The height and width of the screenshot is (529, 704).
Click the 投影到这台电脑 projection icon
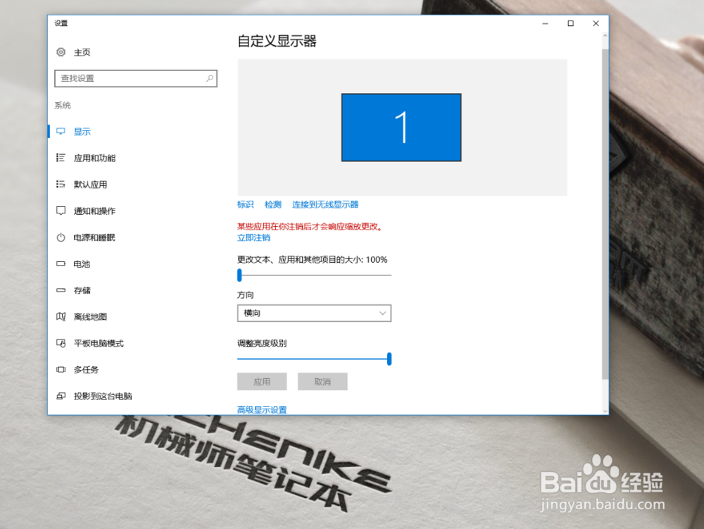[x=61, y=396]
